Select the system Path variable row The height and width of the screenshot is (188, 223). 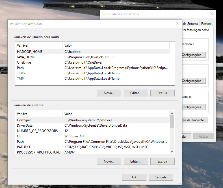tap(93, 142)
